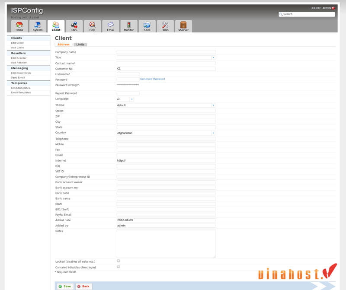Open Email-Templates in sidebar
346x290 pixels.
point(21,92)
